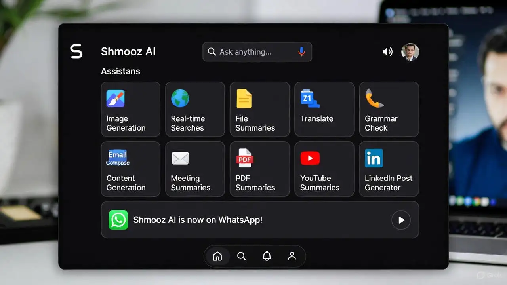
Task: Click the Shmooz AI S logo
Action: (76, 51)
